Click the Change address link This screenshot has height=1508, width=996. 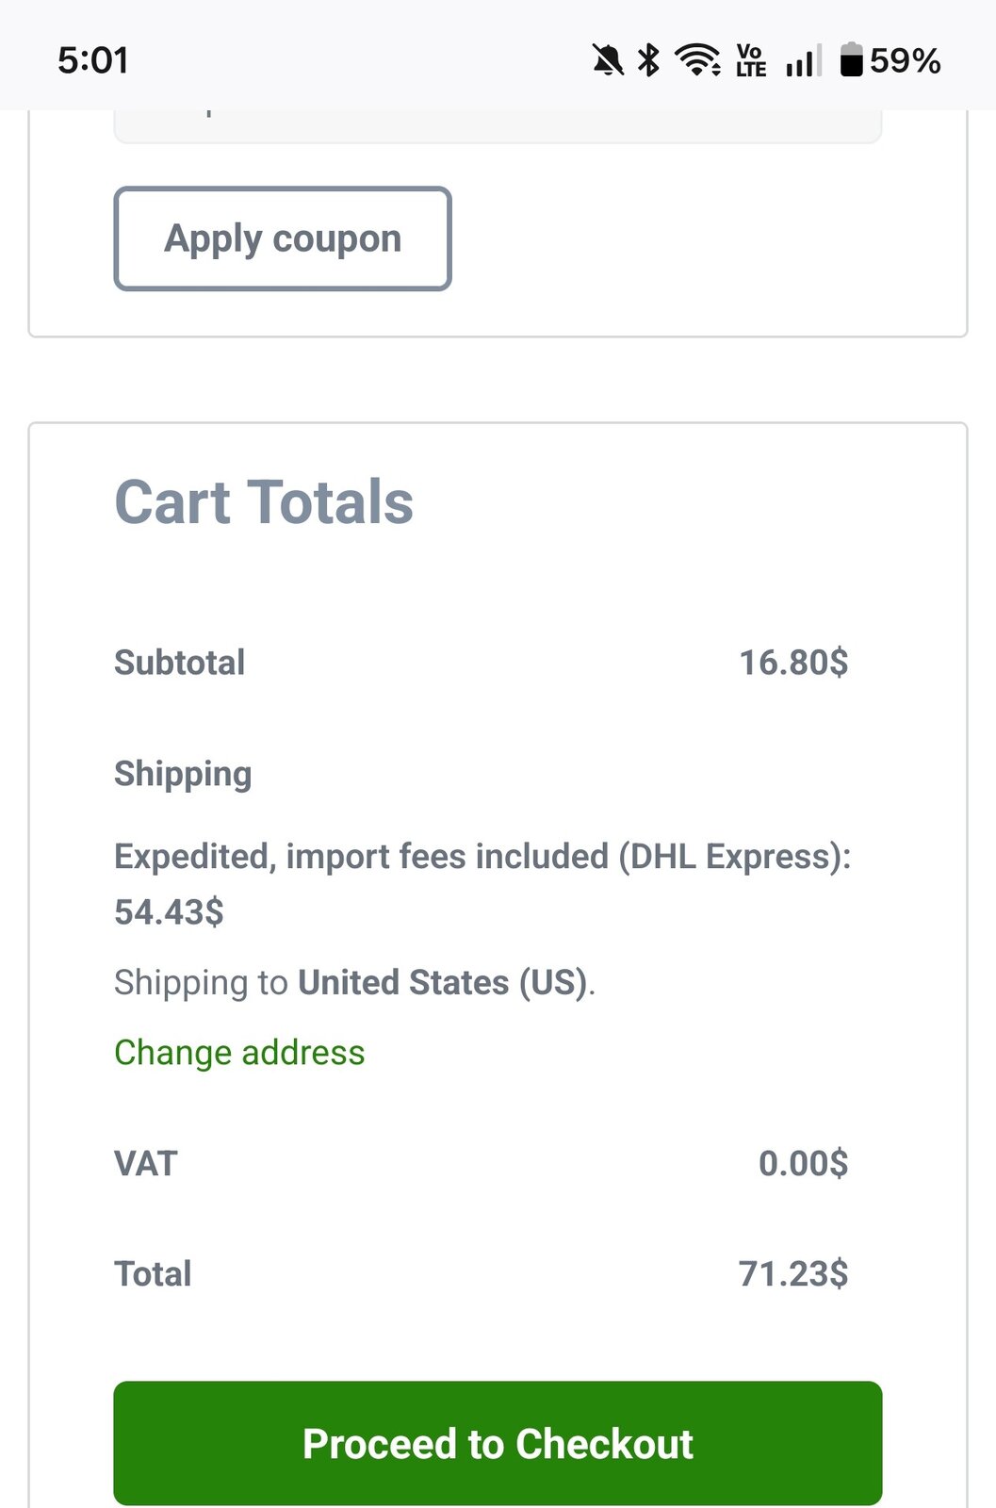point(239,1053)
